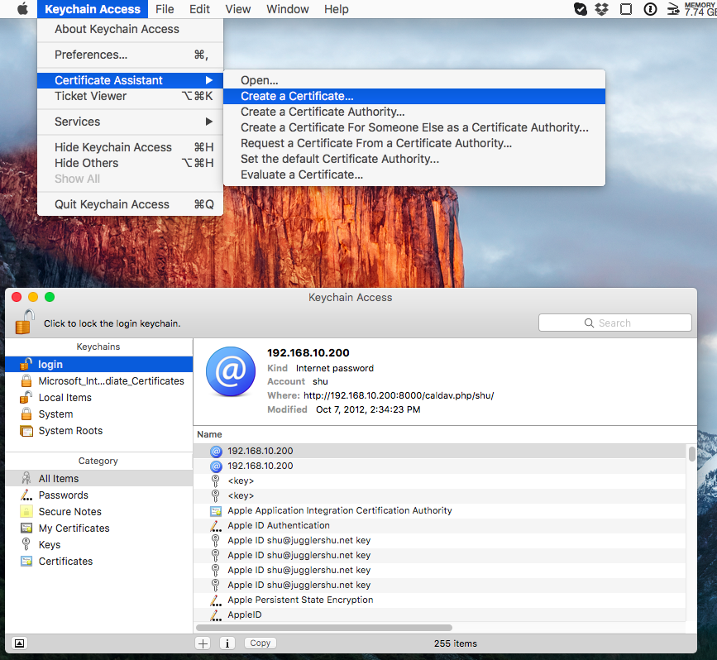Screen dimensions: 717x660
Task: Click the lock icon to lock login keychain
Action: [24, 322]
